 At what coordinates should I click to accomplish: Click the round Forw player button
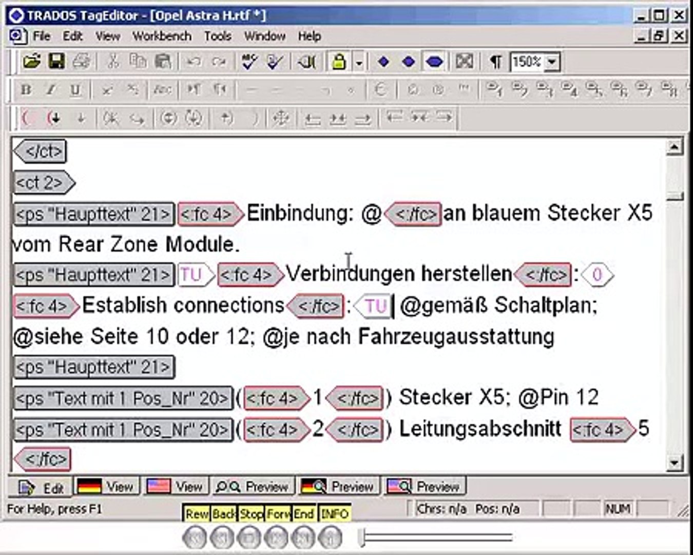(277, 538)
